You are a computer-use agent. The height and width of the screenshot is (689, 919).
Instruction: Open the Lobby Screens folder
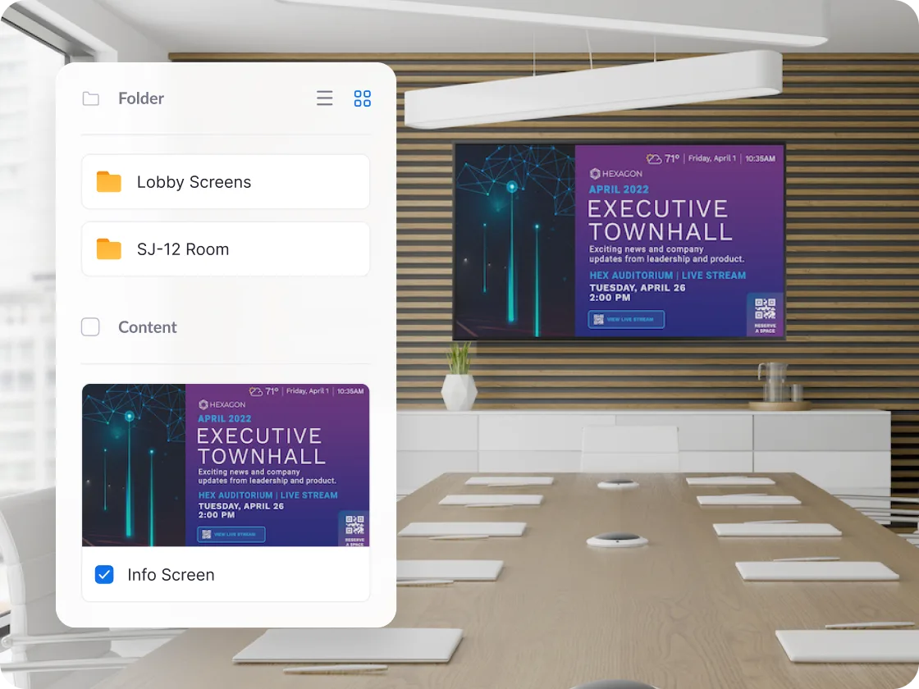pyautogui.click(x=226, y=181)
